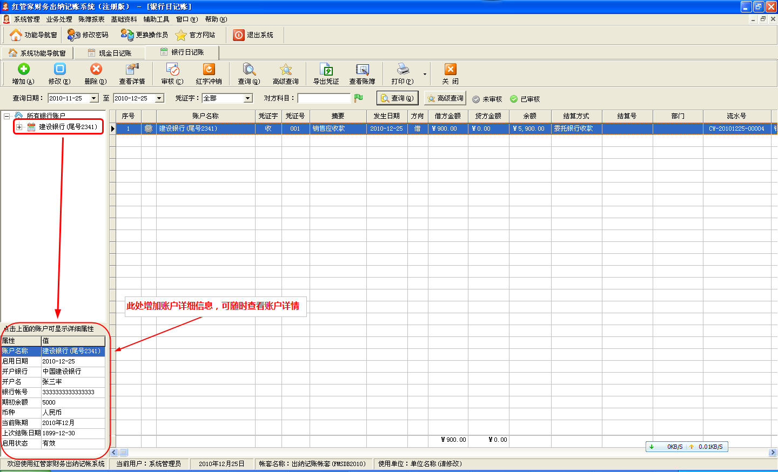Open the voucher type (凭证字) dropdown
The height and width of the screenshot is (472, 778).
click(248, 98)
